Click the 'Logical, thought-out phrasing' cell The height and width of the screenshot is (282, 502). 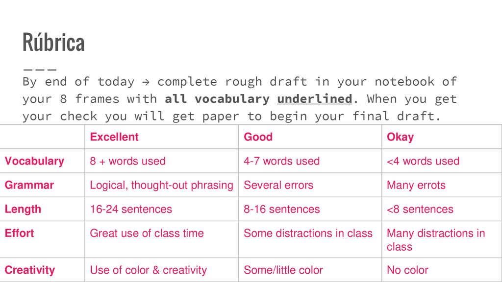point(162,185)
